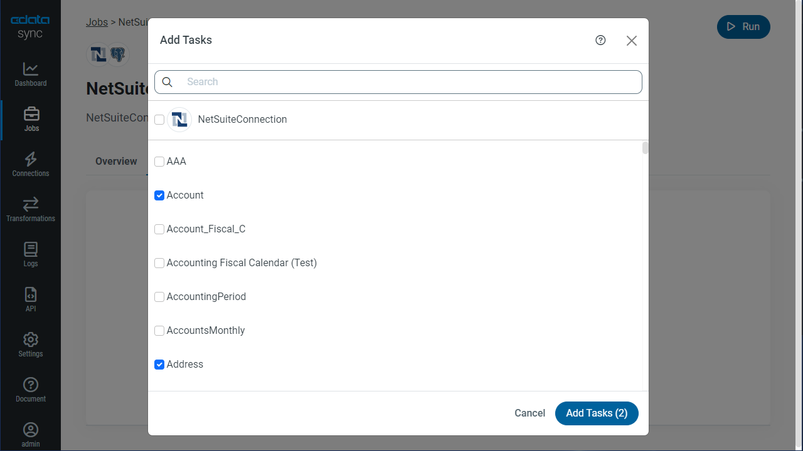The height and width of the screenshot is (451, 803).
Task: Uncheck the Address table checkbox
Action: (x=159, y=365)
